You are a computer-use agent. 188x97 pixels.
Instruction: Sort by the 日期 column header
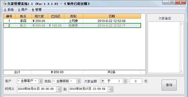pyautogui.click(x=112, y=16)
